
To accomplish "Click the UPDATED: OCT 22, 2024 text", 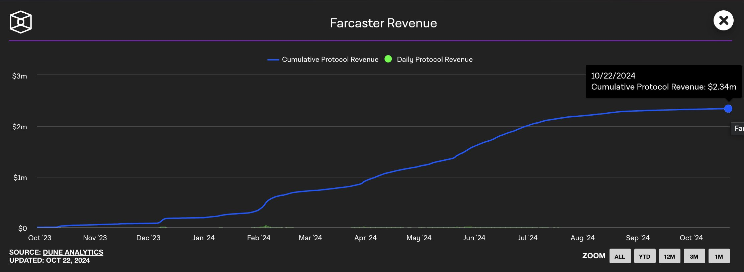I will [x=50, y=260].
